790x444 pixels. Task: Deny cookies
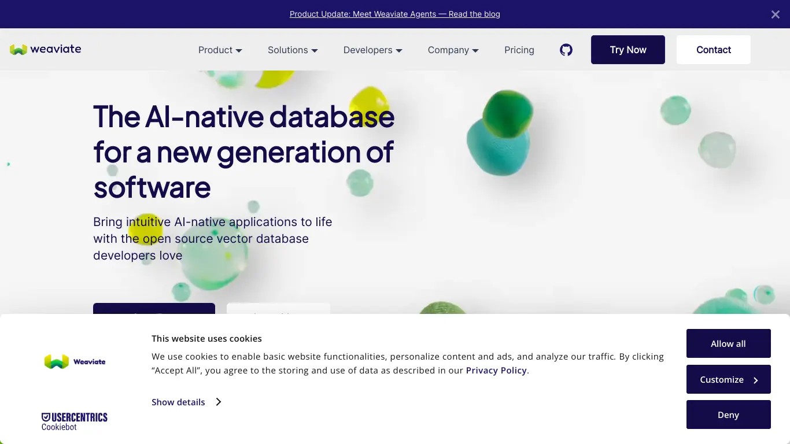coord(729,415)
